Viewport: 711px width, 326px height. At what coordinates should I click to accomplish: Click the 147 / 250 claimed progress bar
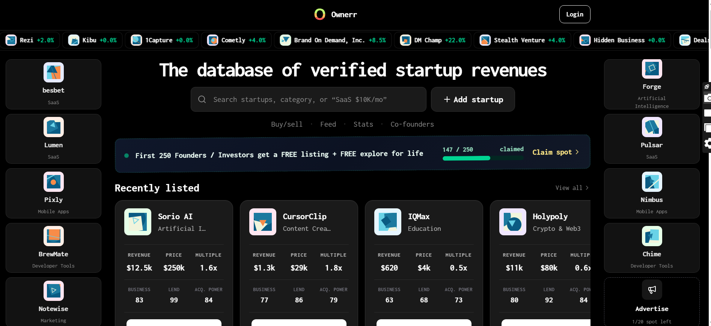coord(483,158)
